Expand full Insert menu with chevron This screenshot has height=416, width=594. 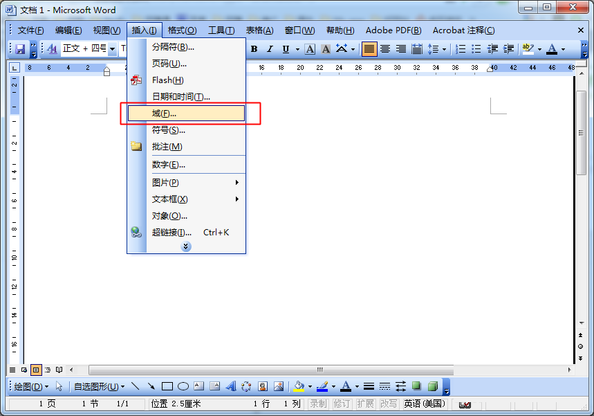pyautogui.click(x=185, y=246)
